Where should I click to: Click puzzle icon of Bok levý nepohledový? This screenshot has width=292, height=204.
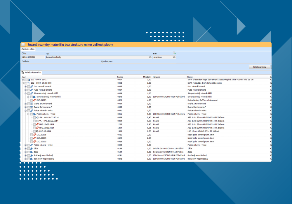pyautogui.click(x=32, y=156)
